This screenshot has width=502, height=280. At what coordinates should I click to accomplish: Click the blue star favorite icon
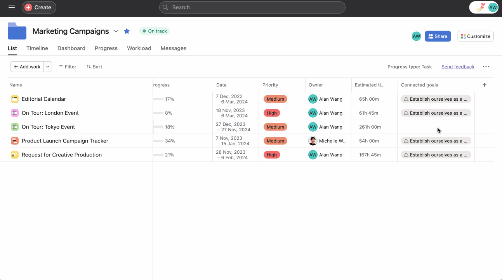click(127, 31)
